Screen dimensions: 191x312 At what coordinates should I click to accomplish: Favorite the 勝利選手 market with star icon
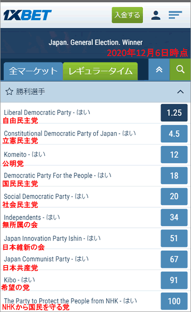click(9, 92)
